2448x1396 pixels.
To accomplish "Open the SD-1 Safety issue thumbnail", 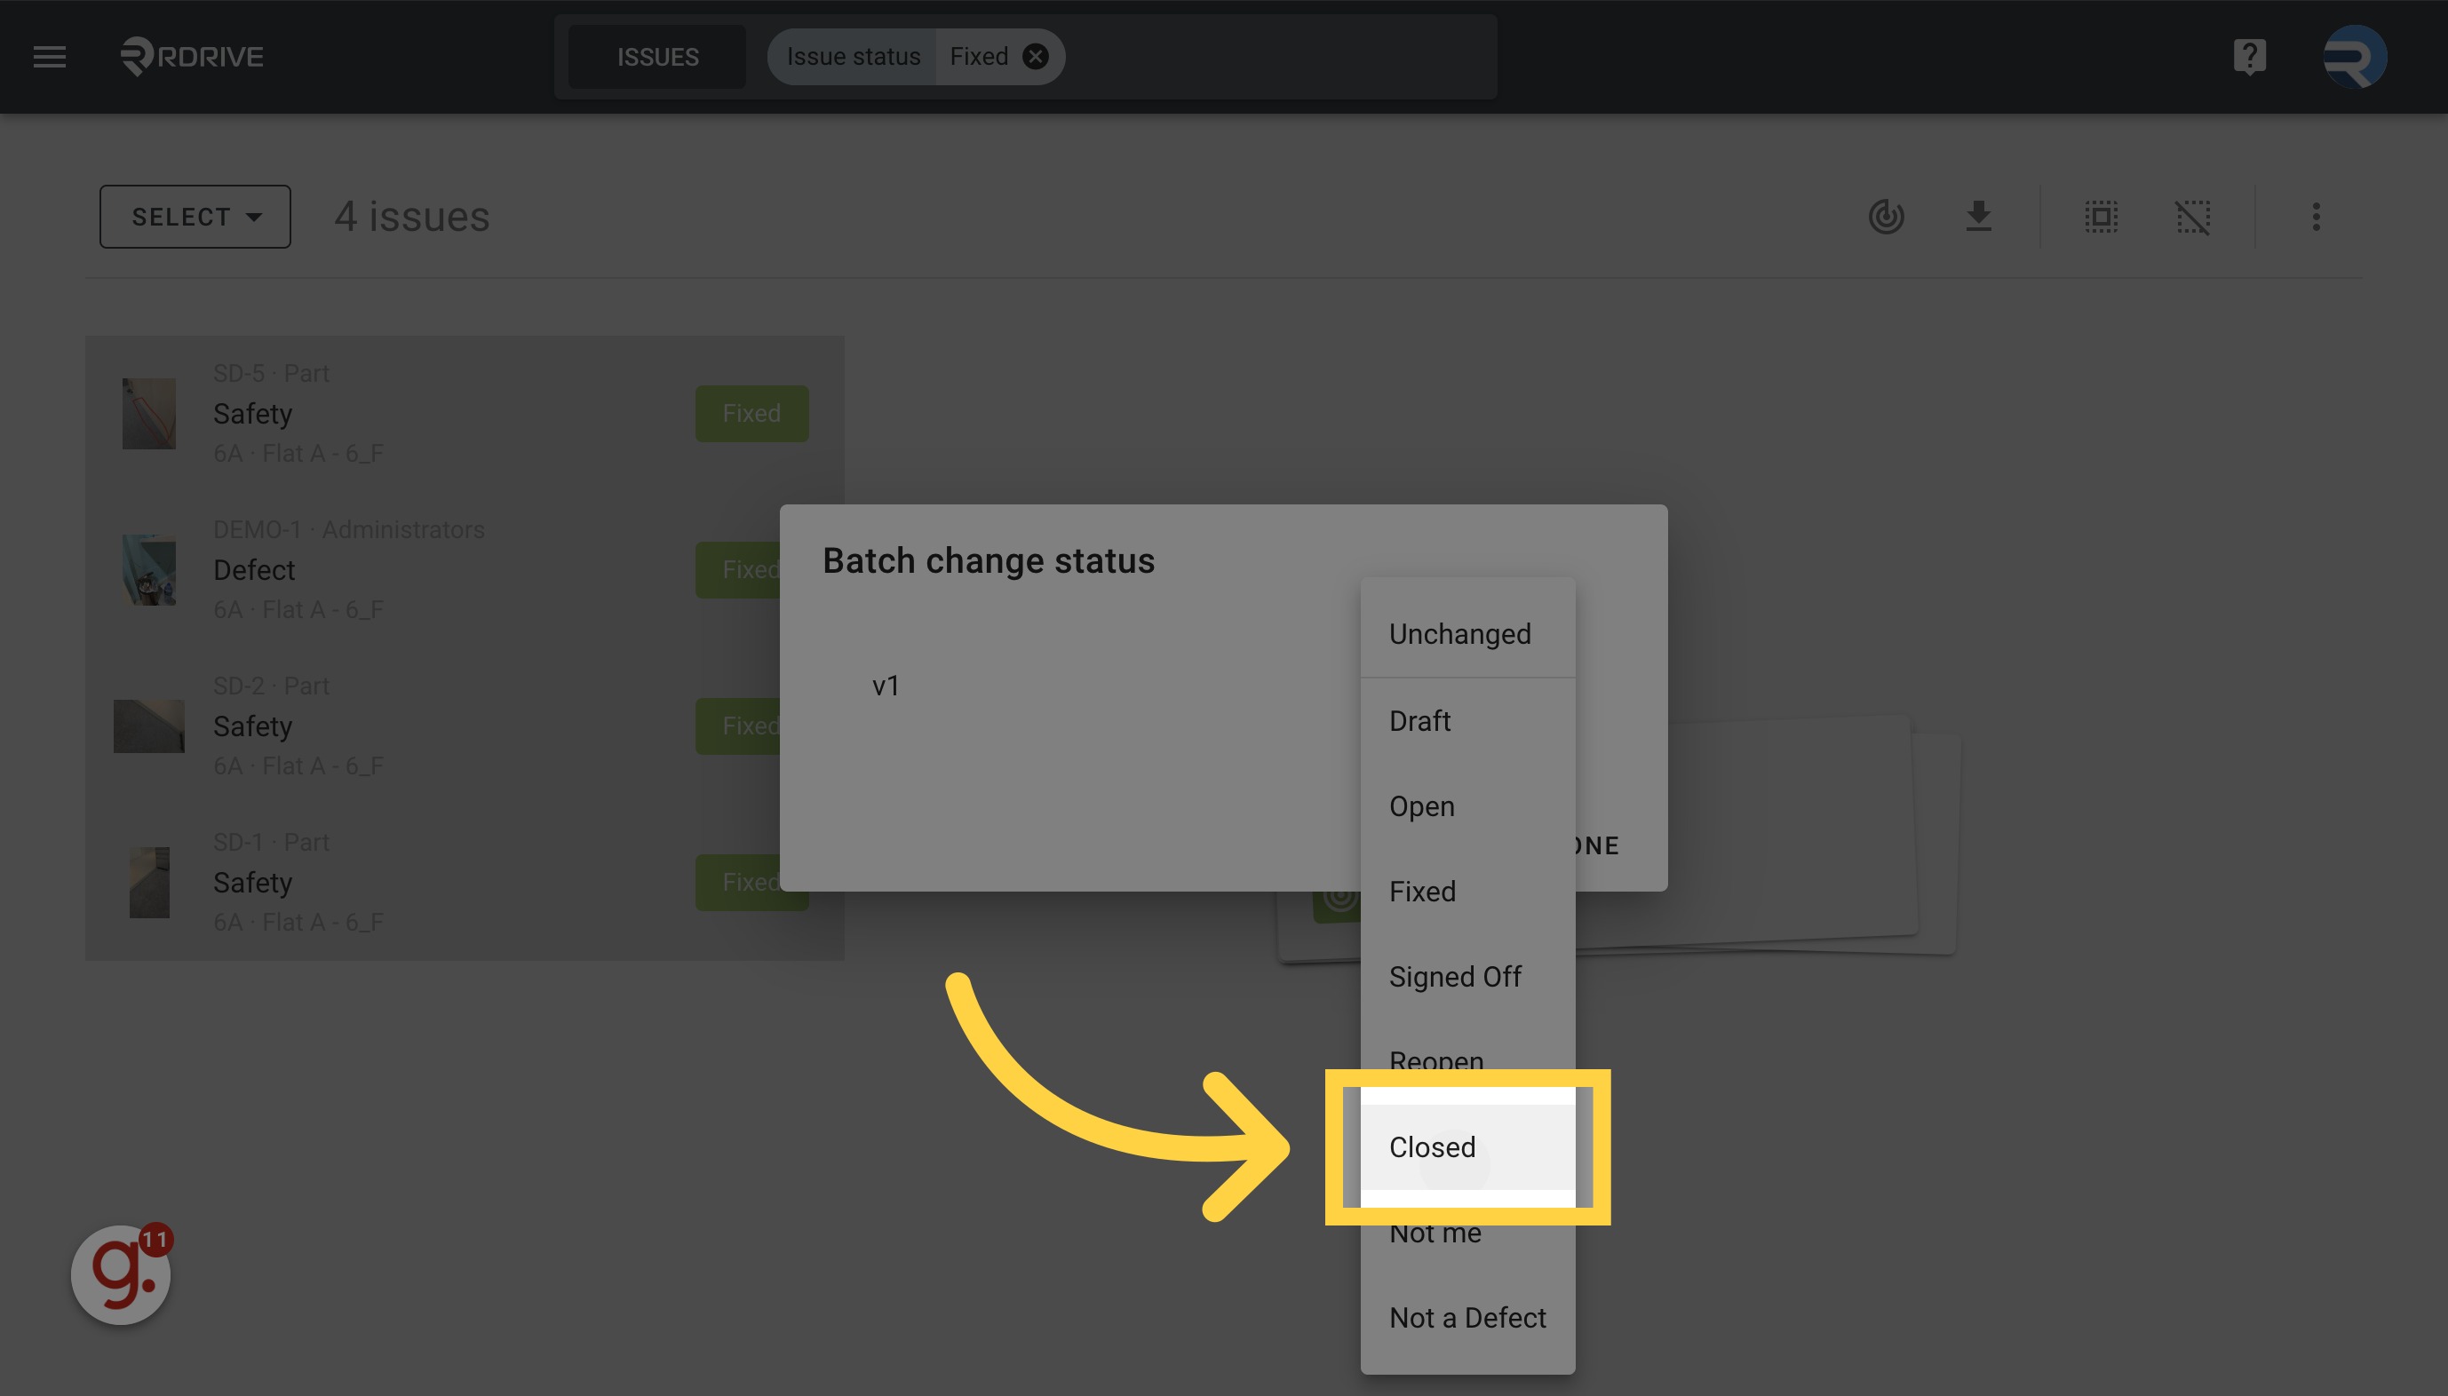I will (x=148, y=882).
